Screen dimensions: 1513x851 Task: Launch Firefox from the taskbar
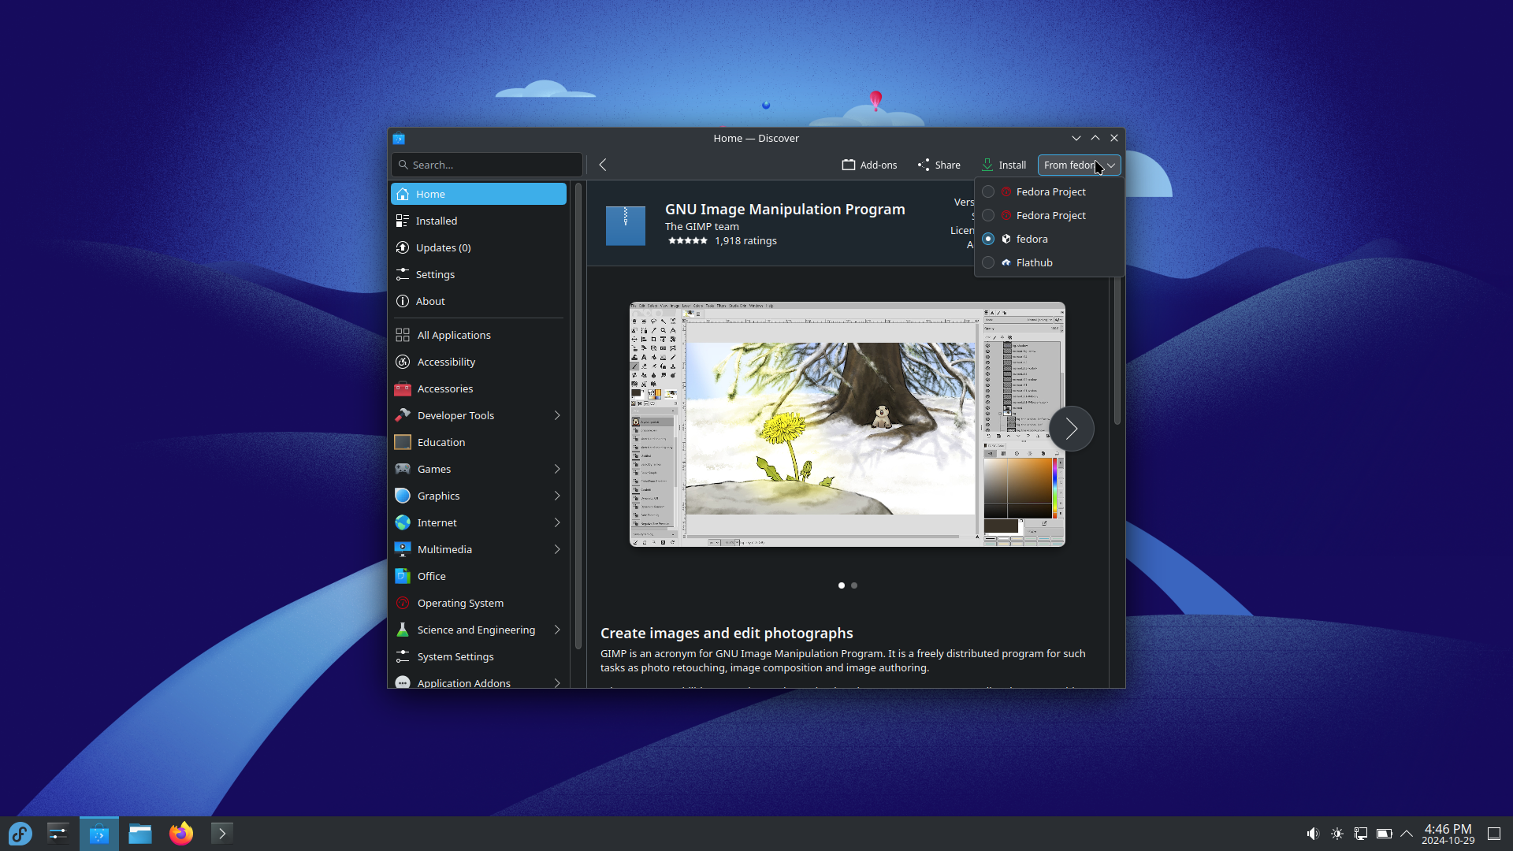coord(181,833)
